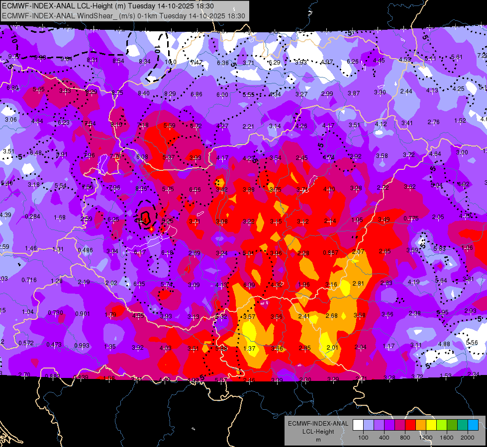Select the yellow swatch in the legend
487x447 pixels.
431,425
